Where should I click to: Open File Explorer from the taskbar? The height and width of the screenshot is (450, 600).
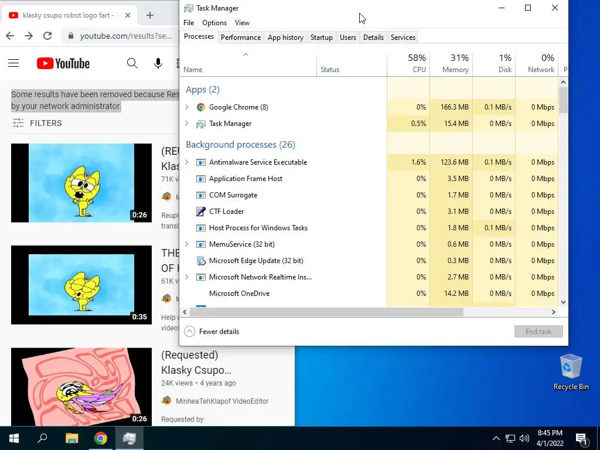point(71,438)
